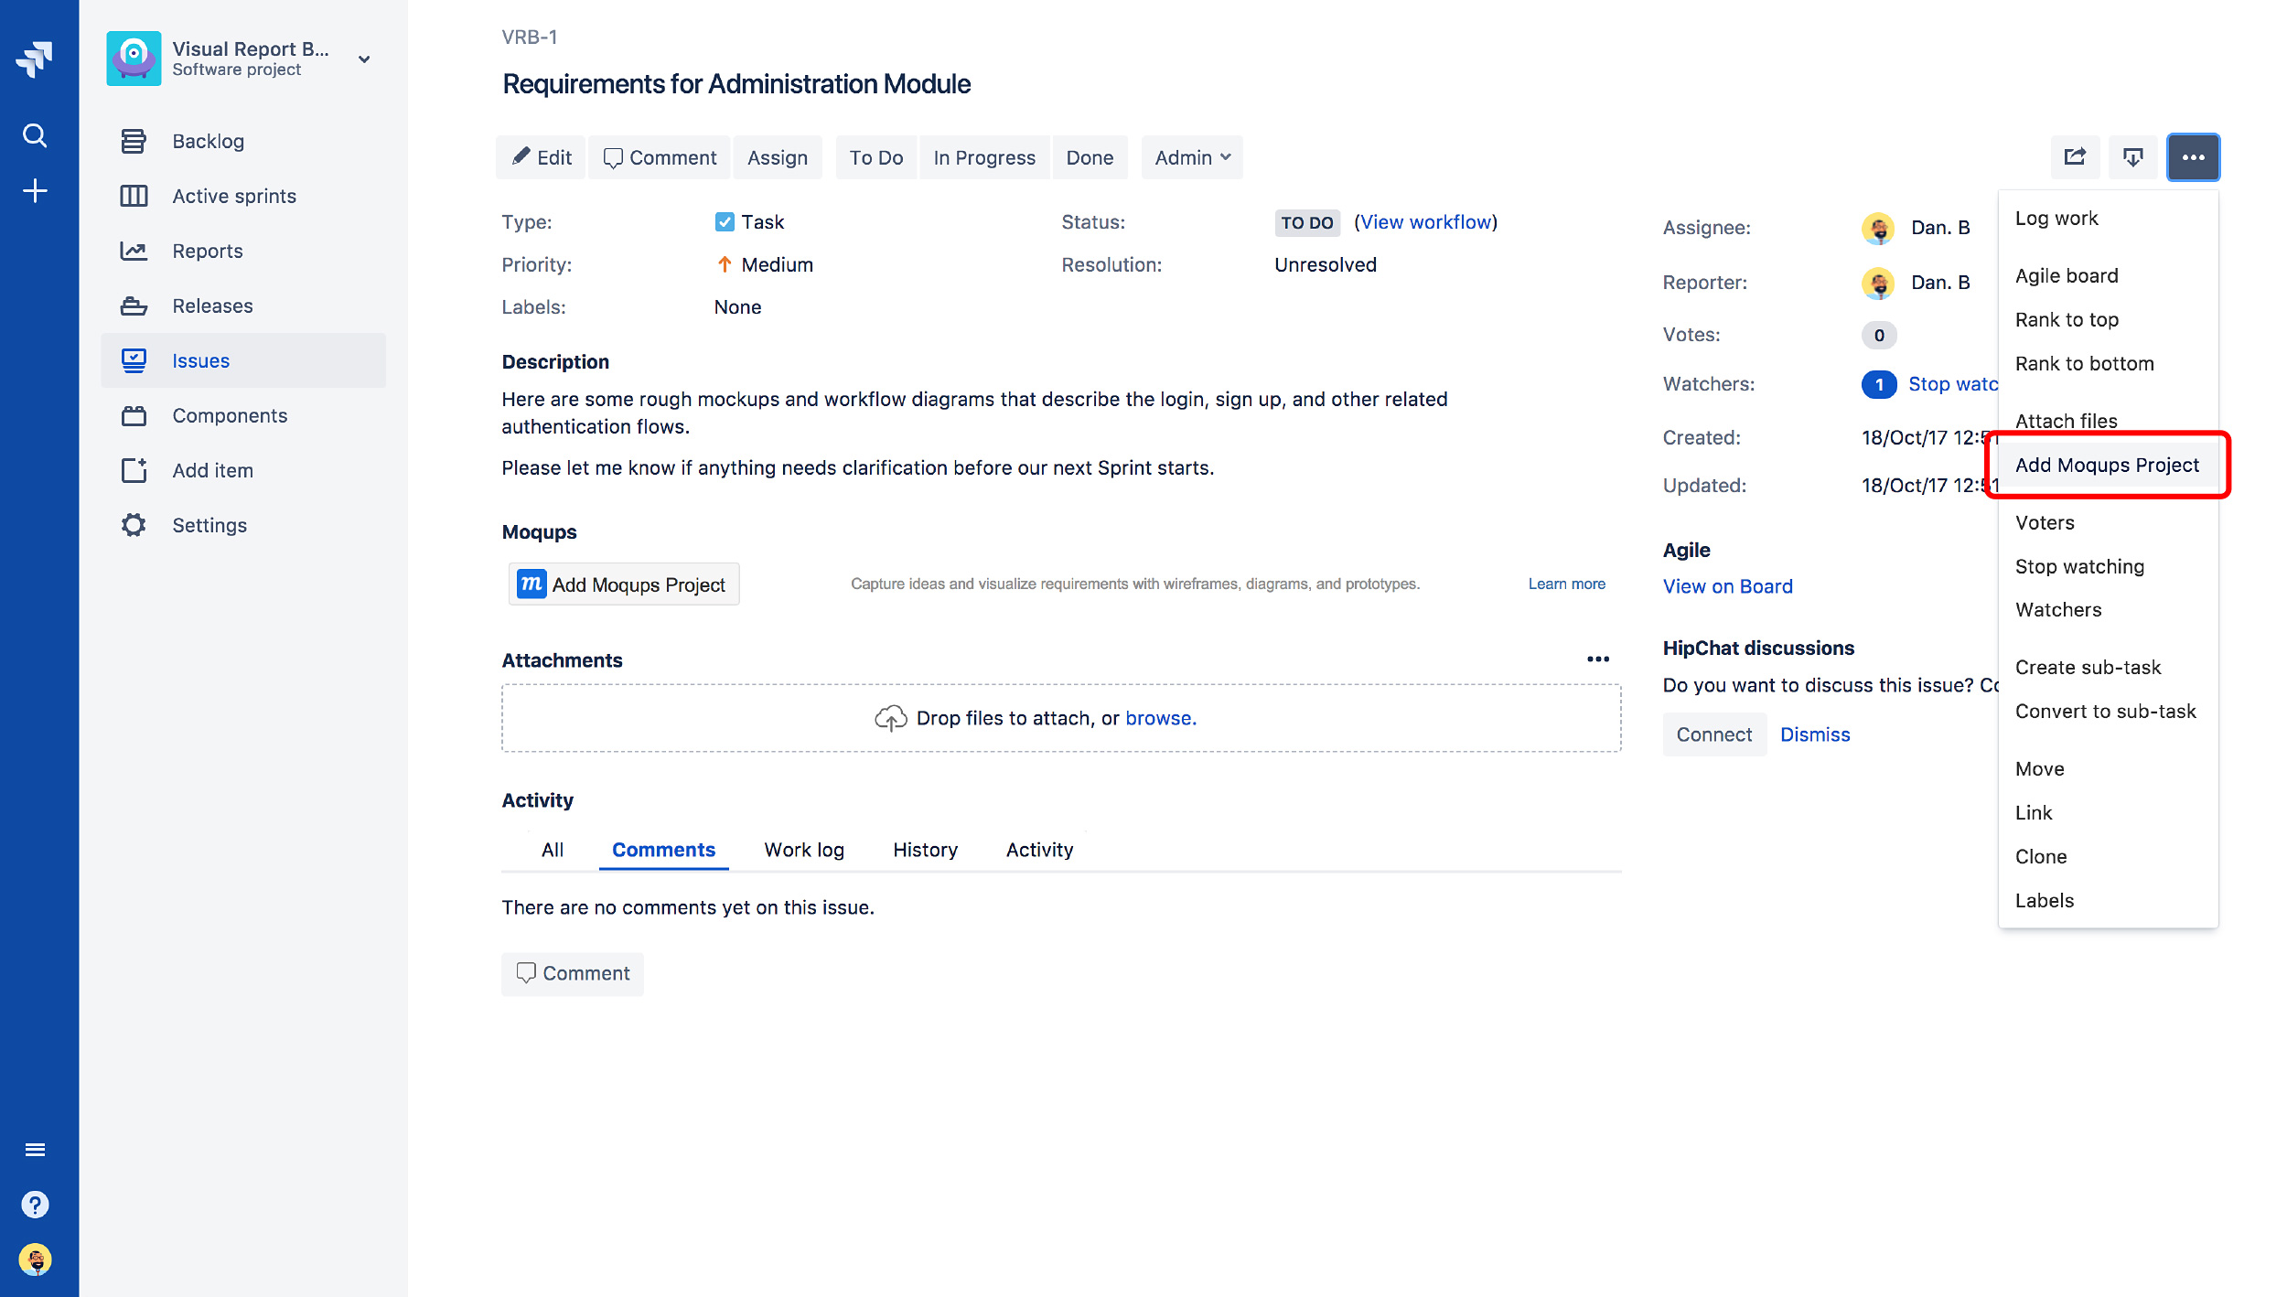Switch to the History tab
This screenshot has width=2287, height=1297.
[x=924, y=850]
